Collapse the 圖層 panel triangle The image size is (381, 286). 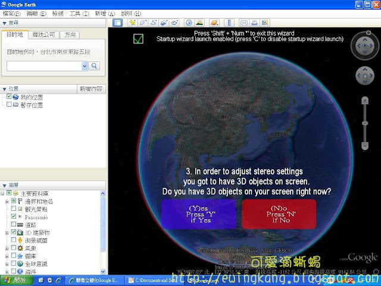coord(4,186)
